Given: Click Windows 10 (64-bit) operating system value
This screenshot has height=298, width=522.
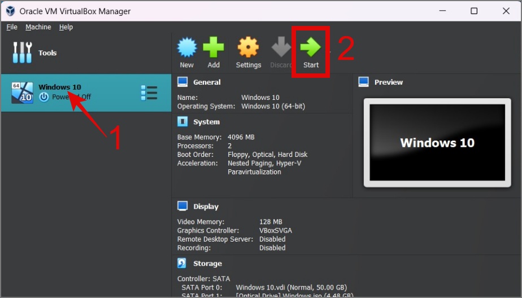Looking at the screenshot, I should point(273,106).
